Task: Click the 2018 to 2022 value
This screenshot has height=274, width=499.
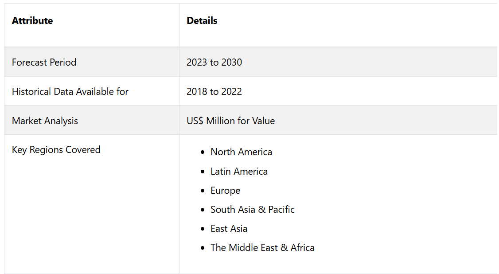Action: 214,92
